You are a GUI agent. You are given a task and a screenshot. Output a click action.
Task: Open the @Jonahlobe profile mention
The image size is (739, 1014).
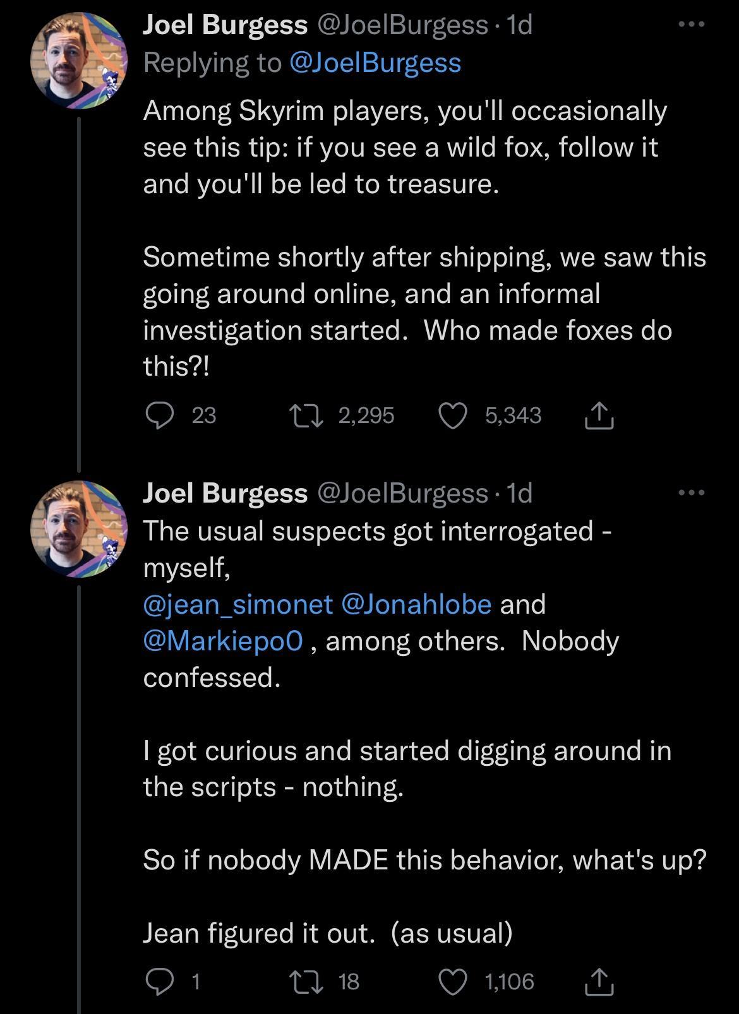click(x=416, y=604)
